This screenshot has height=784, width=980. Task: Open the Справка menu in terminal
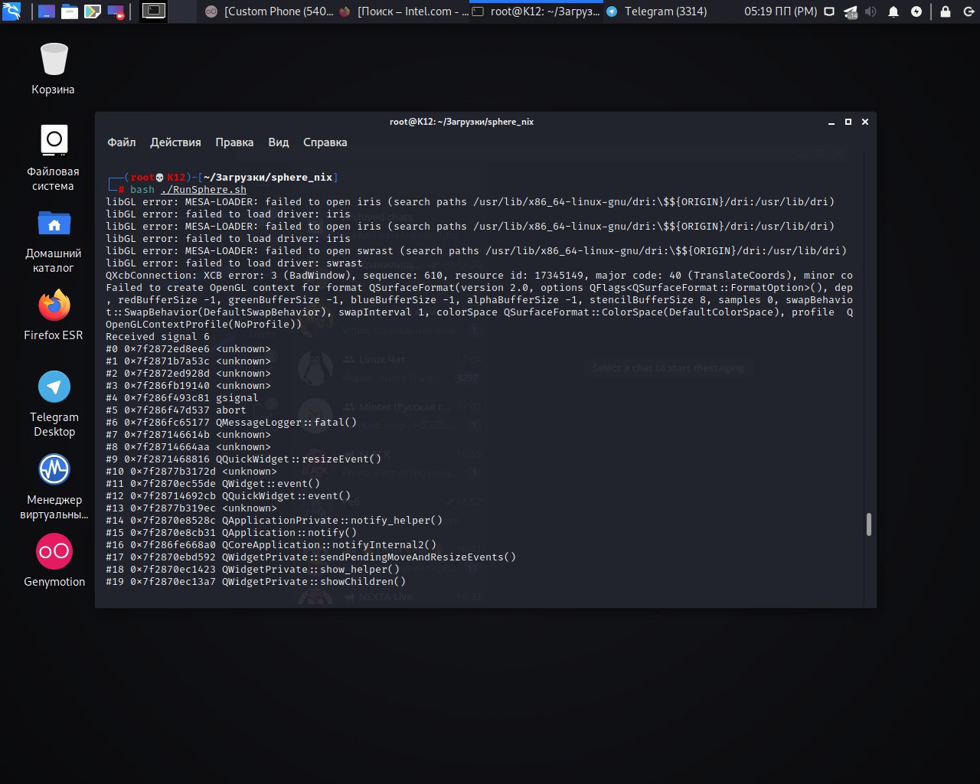click(x=325, y=142)
